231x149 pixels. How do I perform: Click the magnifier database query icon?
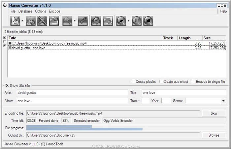(x=67, y=21)
